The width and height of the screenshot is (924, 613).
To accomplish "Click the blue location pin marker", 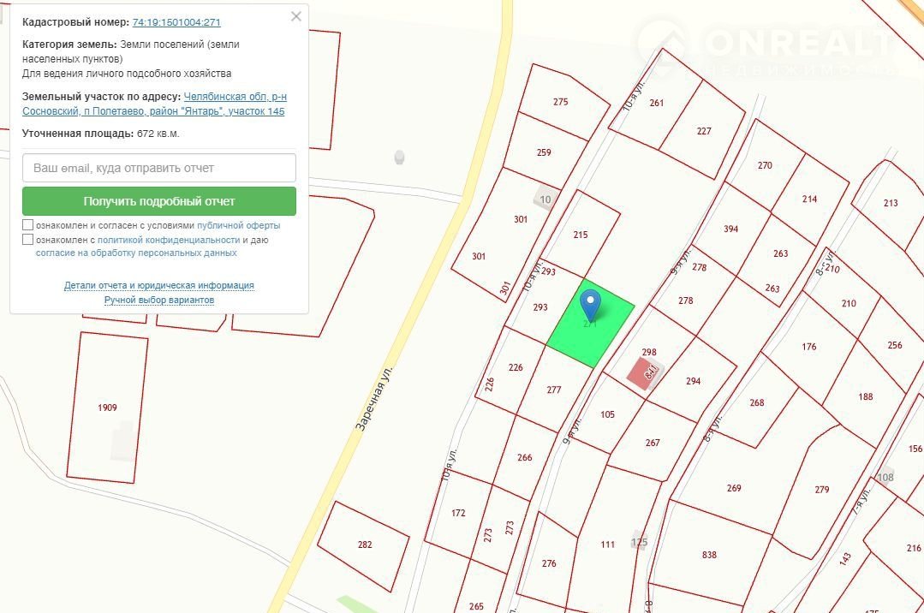I will (x=590, y=305).
